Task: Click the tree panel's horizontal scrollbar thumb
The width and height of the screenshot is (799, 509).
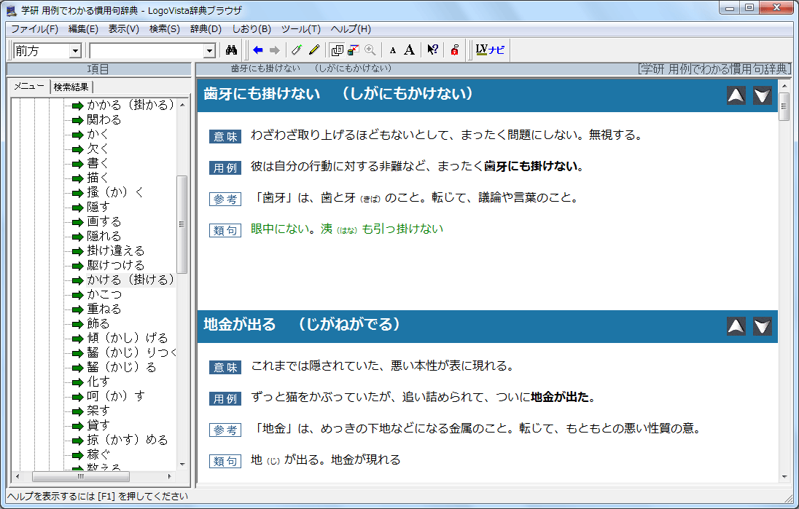Action: pyautogui.click(x=80, y=476)
